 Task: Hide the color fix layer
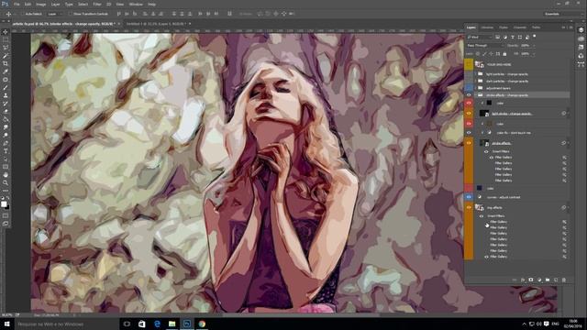(x=469, y=133)
